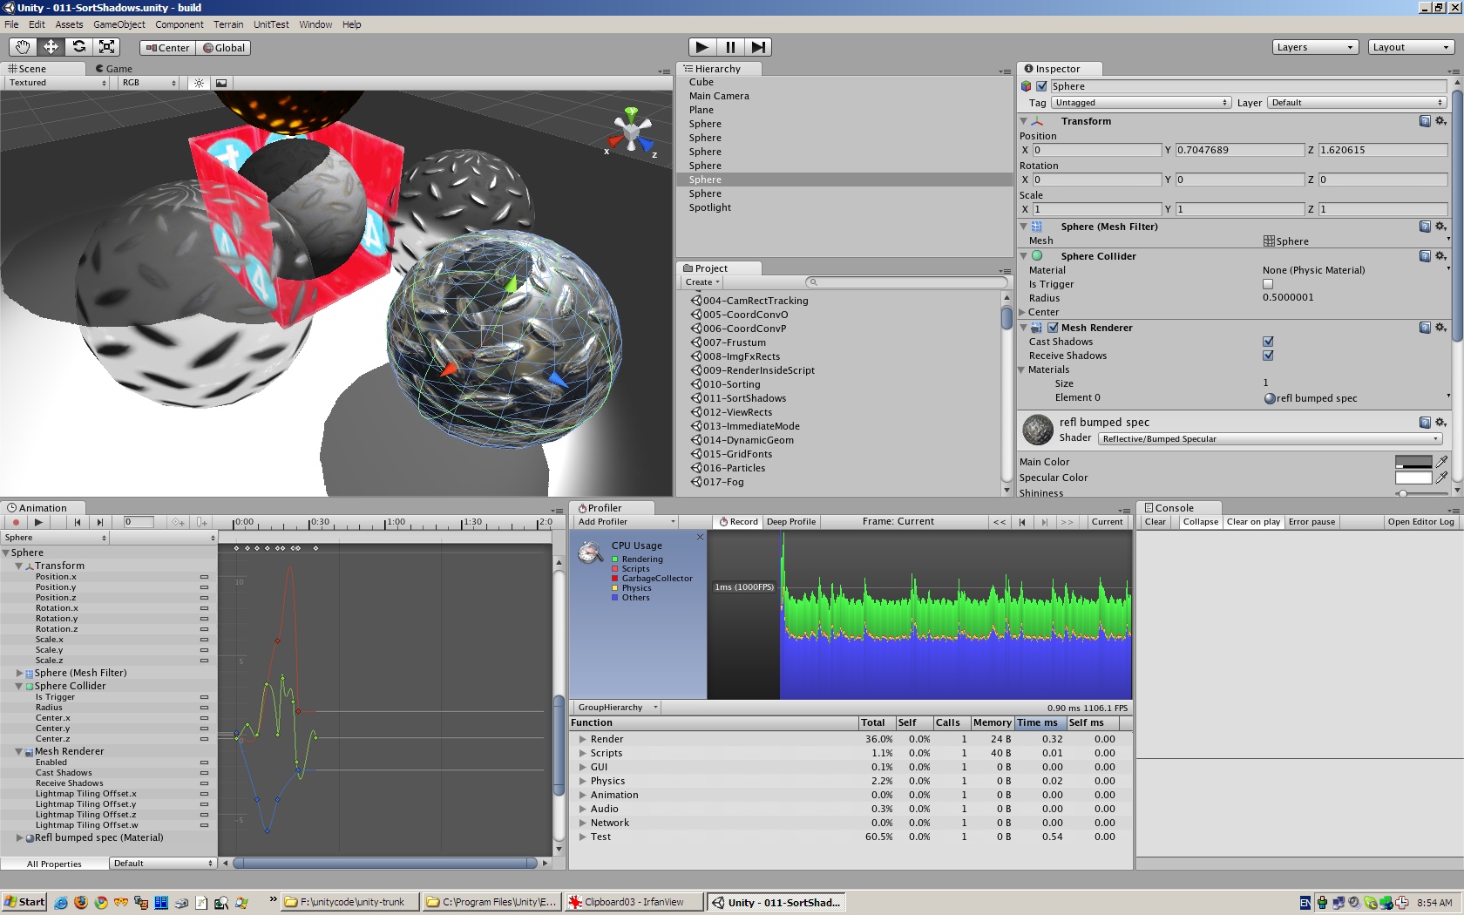Toggle Cast Shadows checkbox

[x=1268, y=342]
